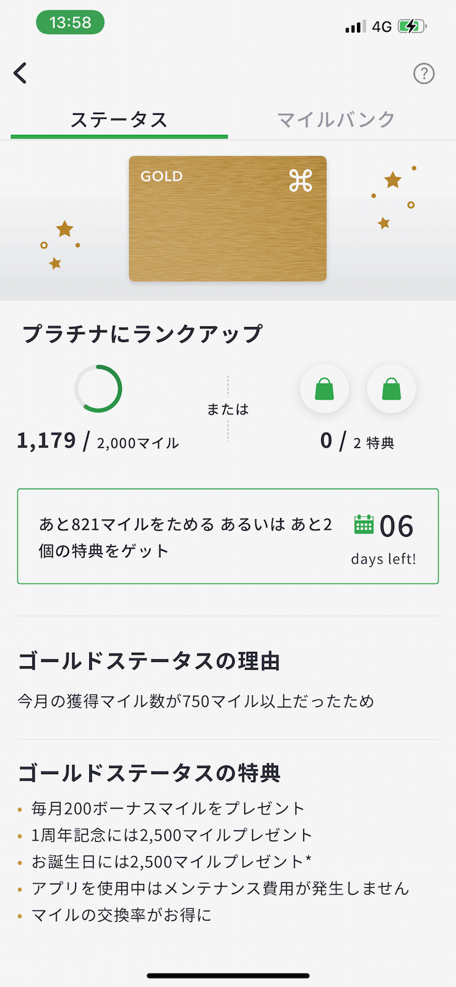This screenshot has width=456, height=987.
Task: Tap the first green shopping bag icon
Action: [x=324, y=389]
